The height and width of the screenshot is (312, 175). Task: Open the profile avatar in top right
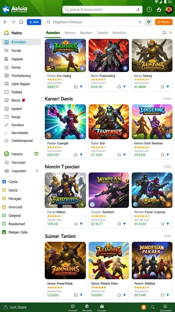click(169, 9)
